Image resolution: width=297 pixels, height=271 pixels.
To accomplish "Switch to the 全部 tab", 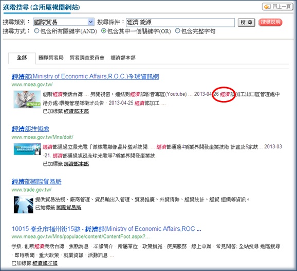I will pos(22,58).
